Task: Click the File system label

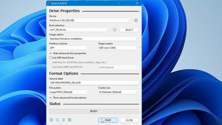Action: pyautogui.click(x=55, y=88)
